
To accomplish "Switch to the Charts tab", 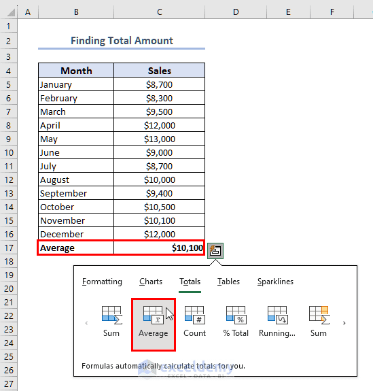I will (x=151, y=282).
